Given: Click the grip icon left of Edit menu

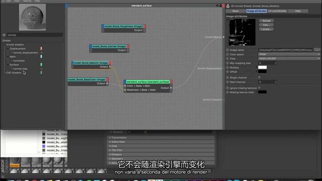Looking at the screenshot, I should click(3, 1).
